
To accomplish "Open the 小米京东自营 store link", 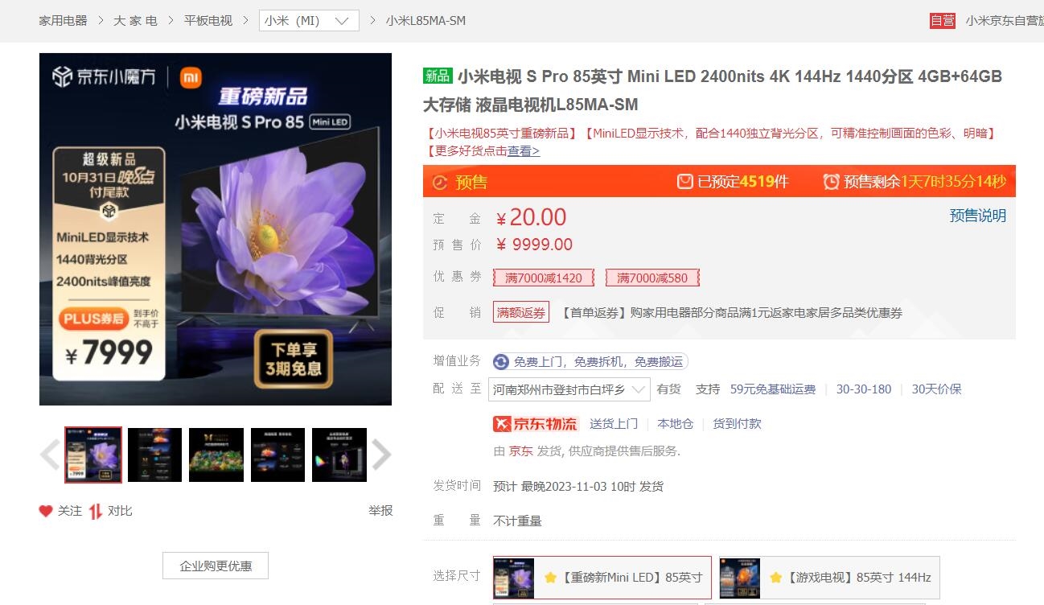I will point(1005,21).
